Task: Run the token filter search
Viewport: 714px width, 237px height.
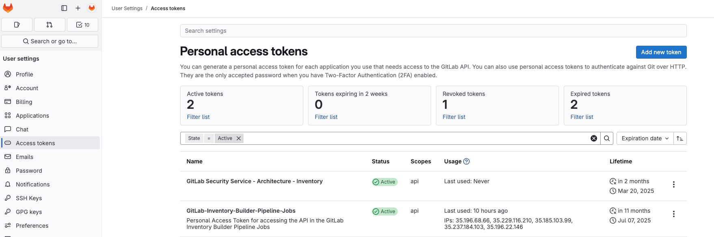Action: click(x=606, y=138)
